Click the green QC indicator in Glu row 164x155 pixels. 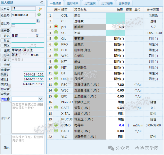pos(56,38)
